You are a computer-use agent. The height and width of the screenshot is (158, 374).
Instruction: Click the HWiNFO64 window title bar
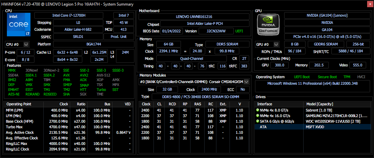click(x=184, y=4)
